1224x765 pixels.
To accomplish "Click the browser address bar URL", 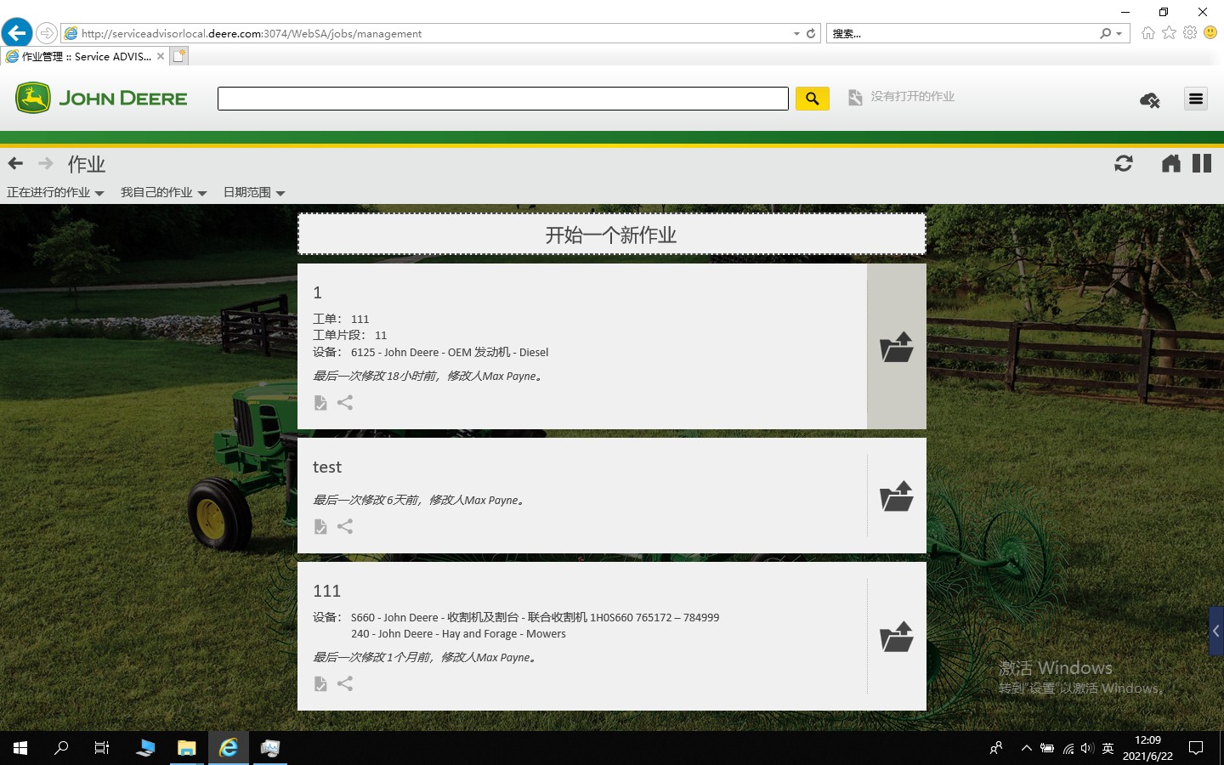I will (252, 34).
